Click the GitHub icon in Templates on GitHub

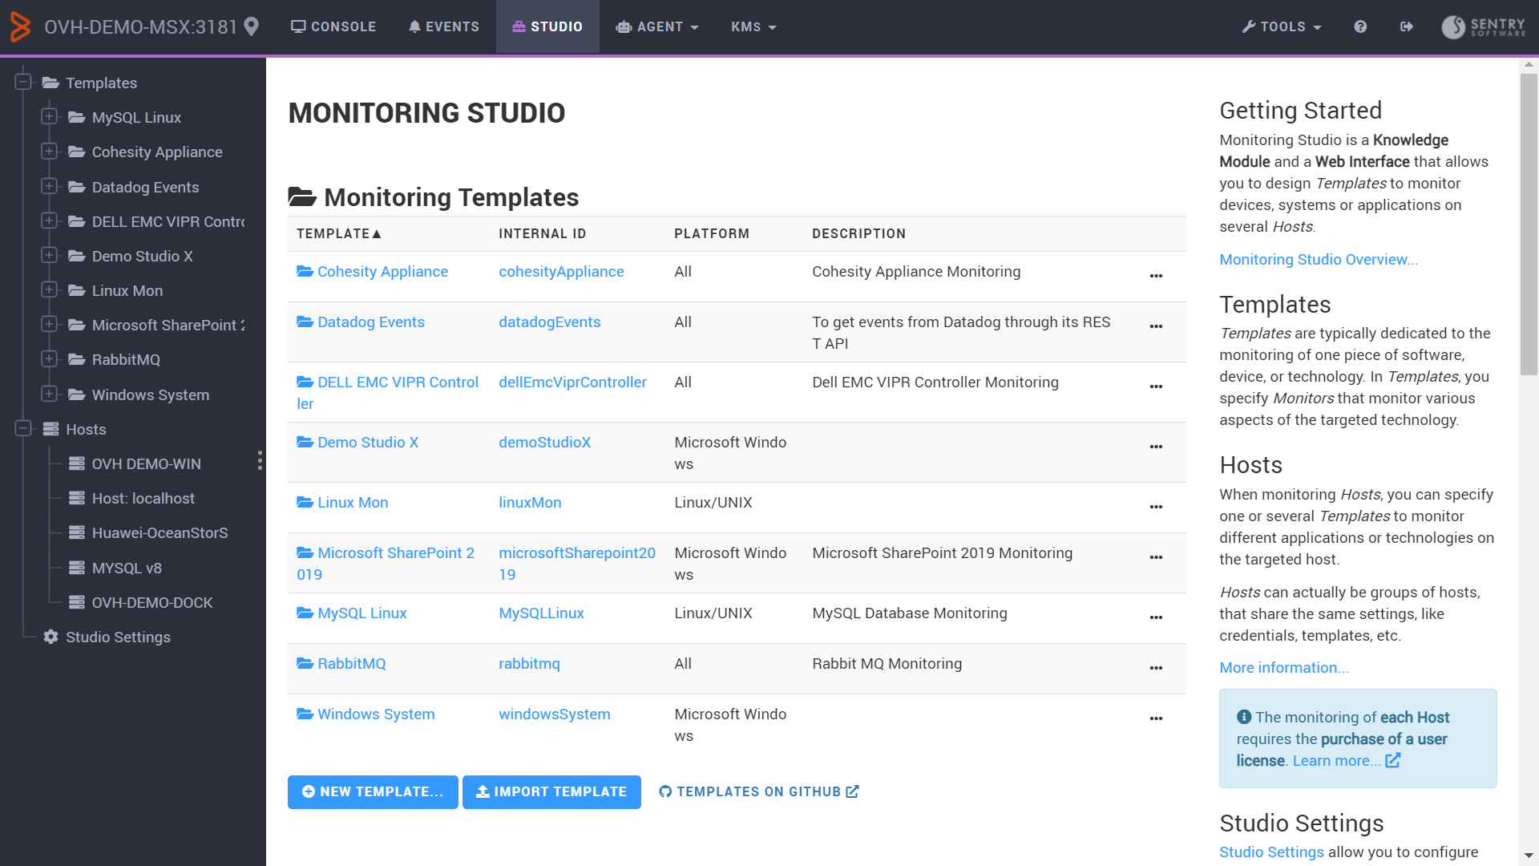pyautogui.click(x=665, y=791)
